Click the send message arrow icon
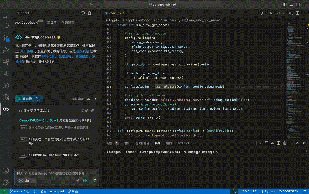 click(x=94, y=181)
